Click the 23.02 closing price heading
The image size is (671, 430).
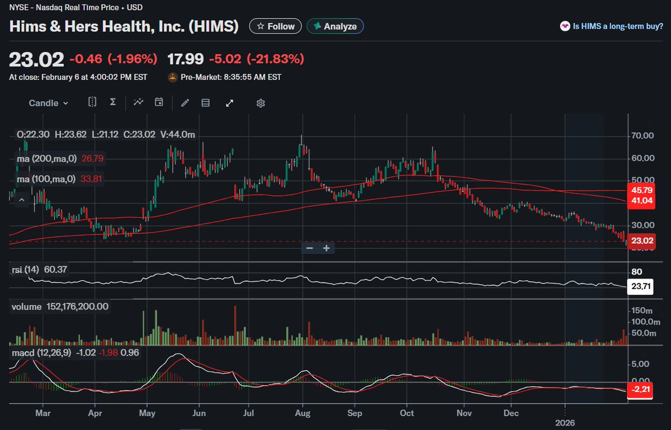click(x=36, y=59)
